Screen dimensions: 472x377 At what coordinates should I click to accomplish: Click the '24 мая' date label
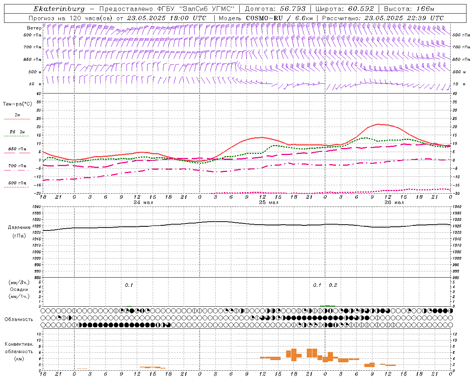143,202
